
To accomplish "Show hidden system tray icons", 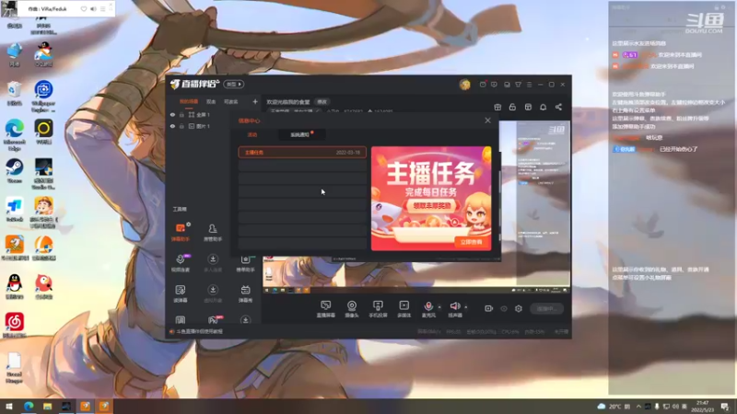I will [638, 406].
